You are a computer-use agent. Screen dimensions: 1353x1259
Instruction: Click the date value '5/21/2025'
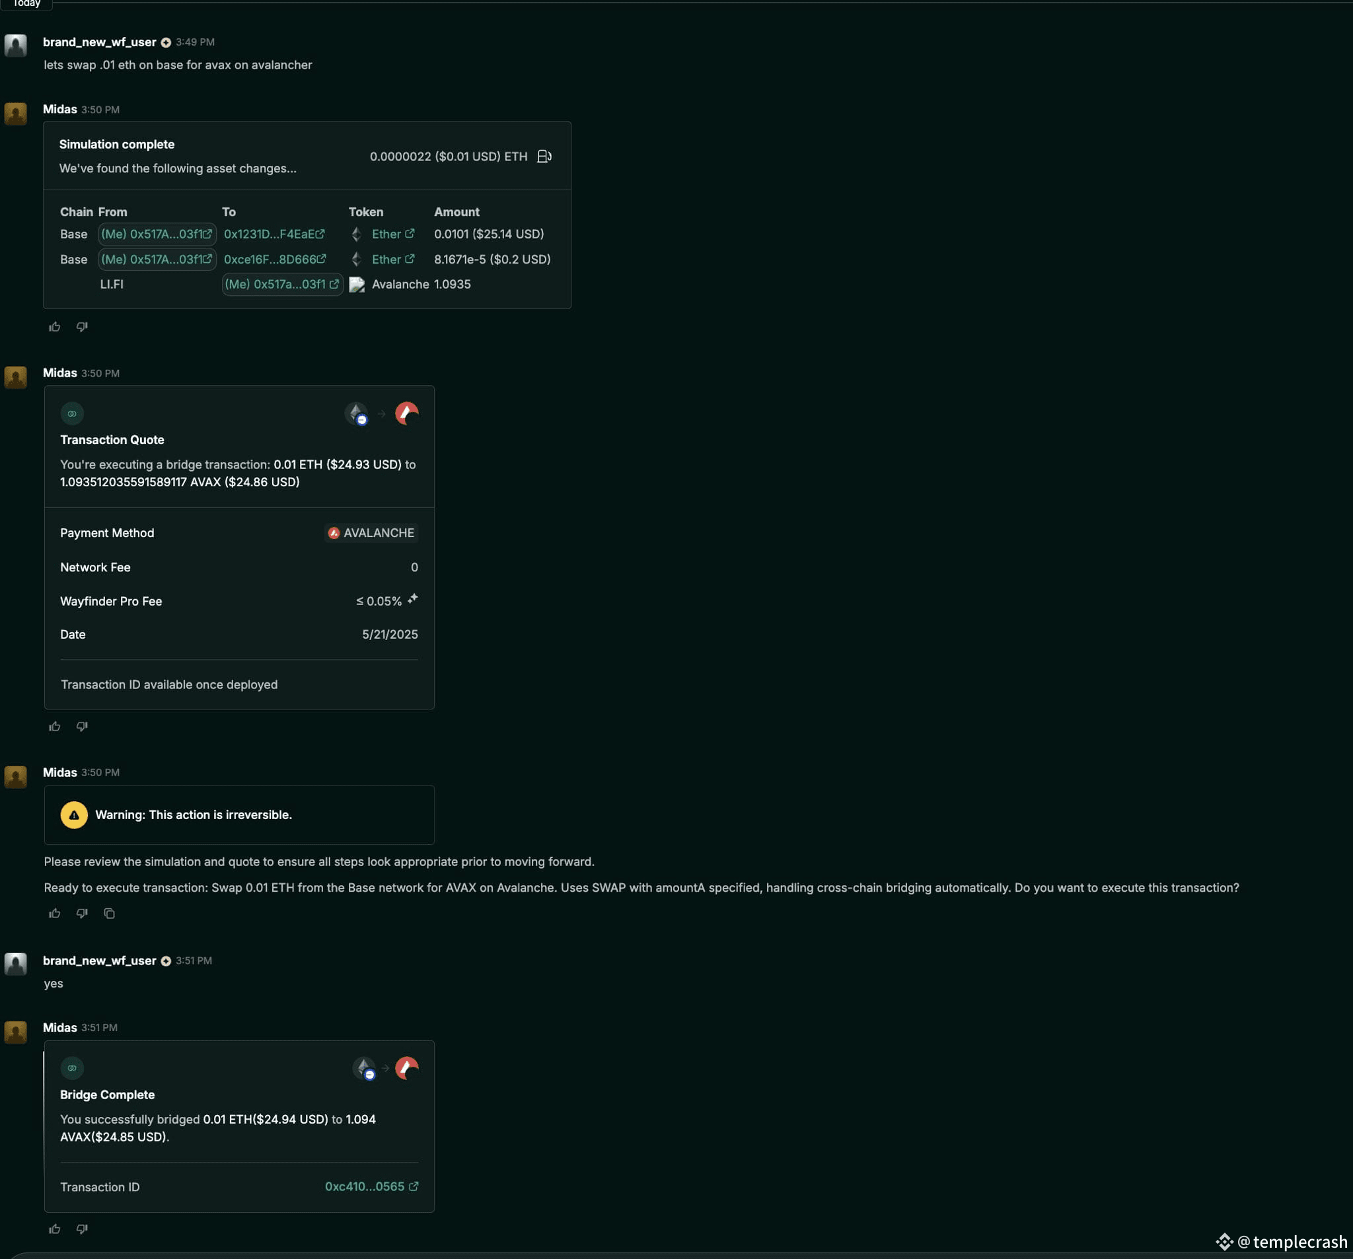(390, 634)
